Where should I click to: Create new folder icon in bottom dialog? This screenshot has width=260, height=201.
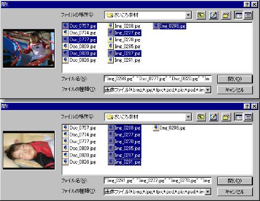(226, 117)
